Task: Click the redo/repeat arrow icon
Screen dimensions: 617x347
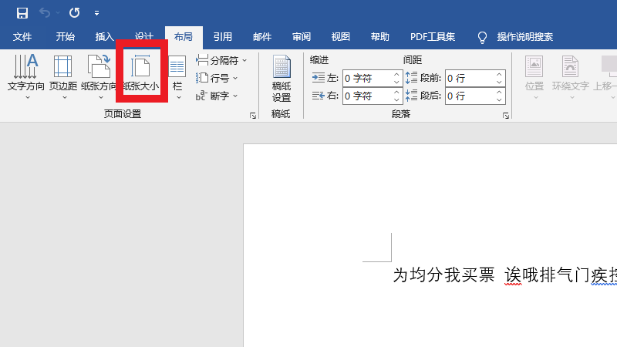Action: 74,13
